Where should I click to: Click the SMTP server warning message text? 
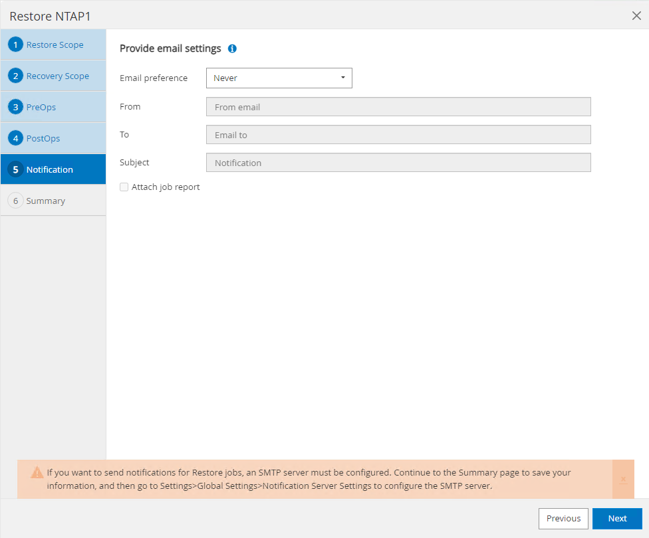click(309, 479)
